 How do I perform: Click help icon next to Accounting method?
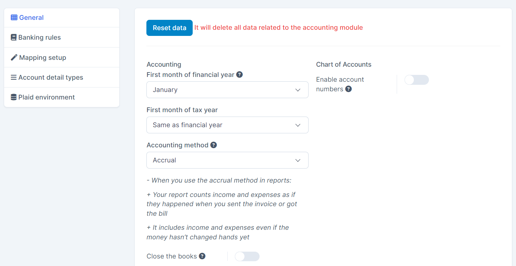(214, 145)
